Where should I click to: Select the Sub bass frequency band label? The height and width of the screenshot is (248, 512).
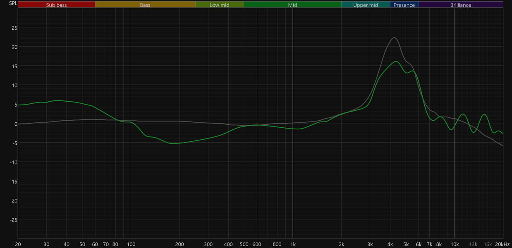click(x=56, y=5)
